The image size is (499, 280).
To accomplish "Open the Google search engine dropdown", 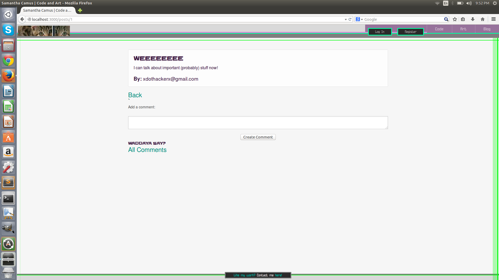I will click(359, 19).
